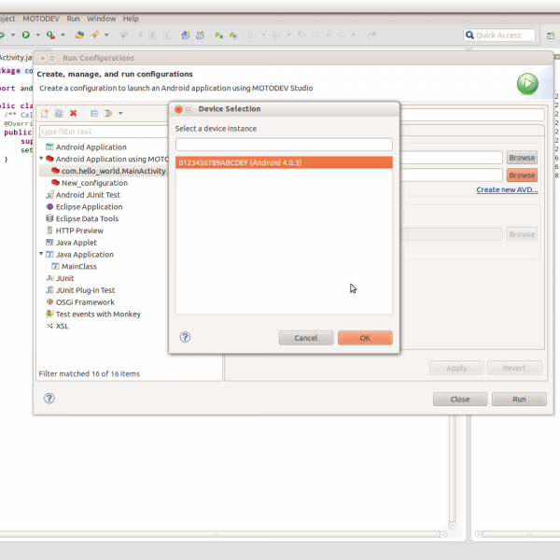Click the 'type filter text' field
The image size is (560, 560).
(x=104, y=132)
